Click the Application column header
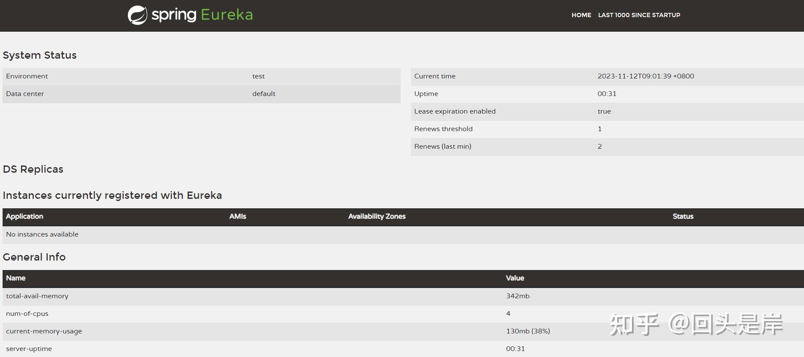 click(x=24, y=216)
